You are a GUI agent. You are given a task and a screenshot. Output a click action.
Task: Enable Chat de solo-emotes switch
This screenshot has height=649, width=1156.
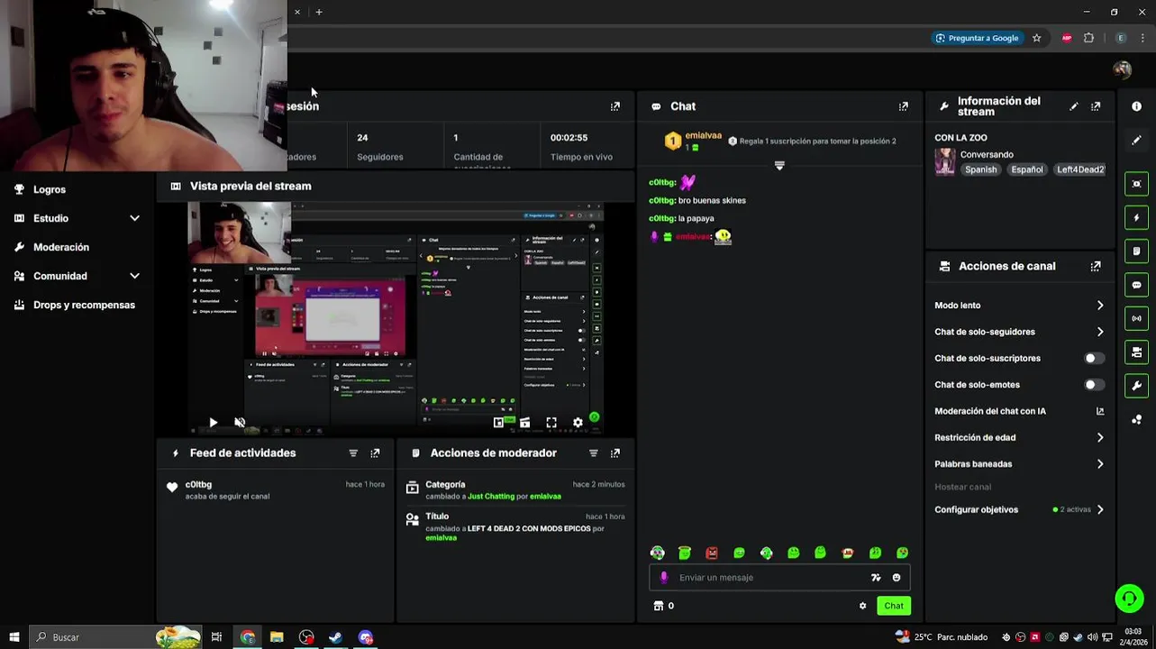coord(1094,385)
